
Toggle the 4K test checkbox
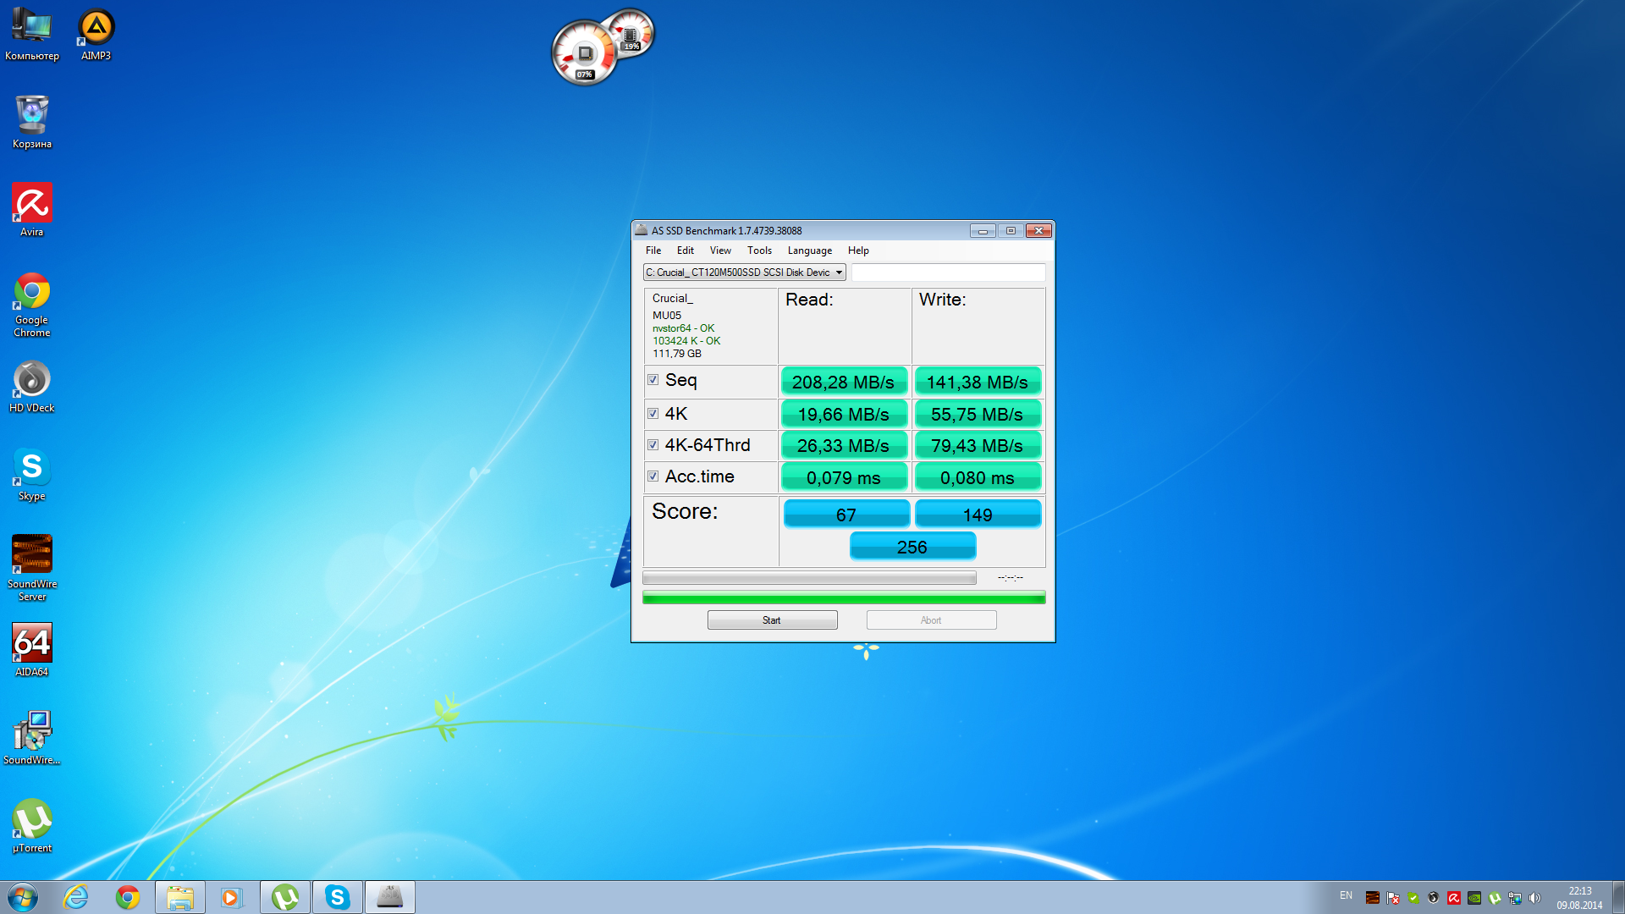653,414
